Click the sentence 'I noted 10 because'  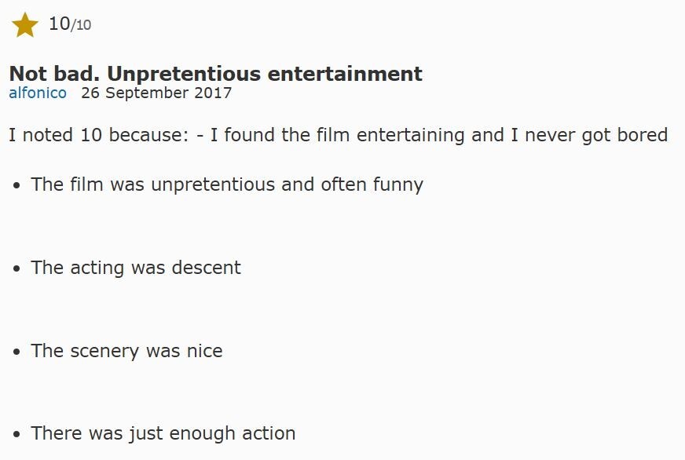click(99, 134)
